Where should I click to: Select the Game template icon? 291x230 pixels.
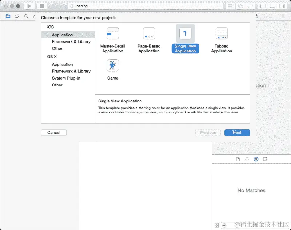[113, 65]
